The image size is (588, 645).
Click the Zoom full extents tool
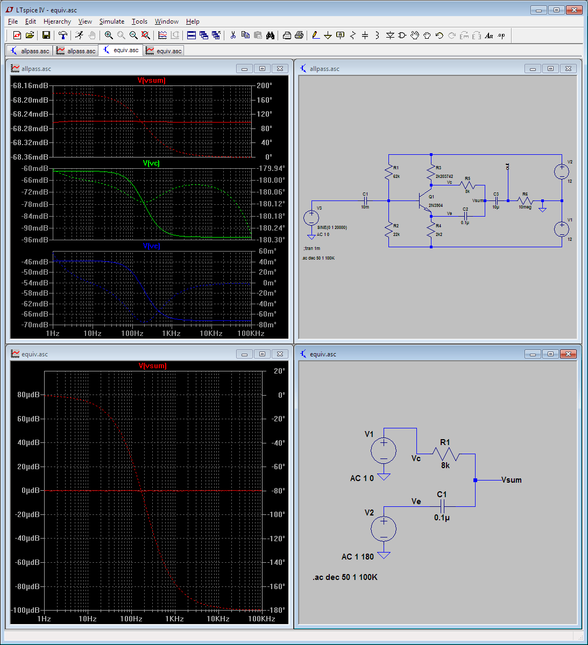point(145,35)
